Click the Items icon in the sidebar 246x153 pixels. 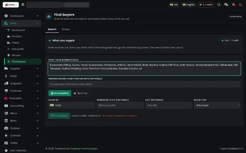point(6,113)
